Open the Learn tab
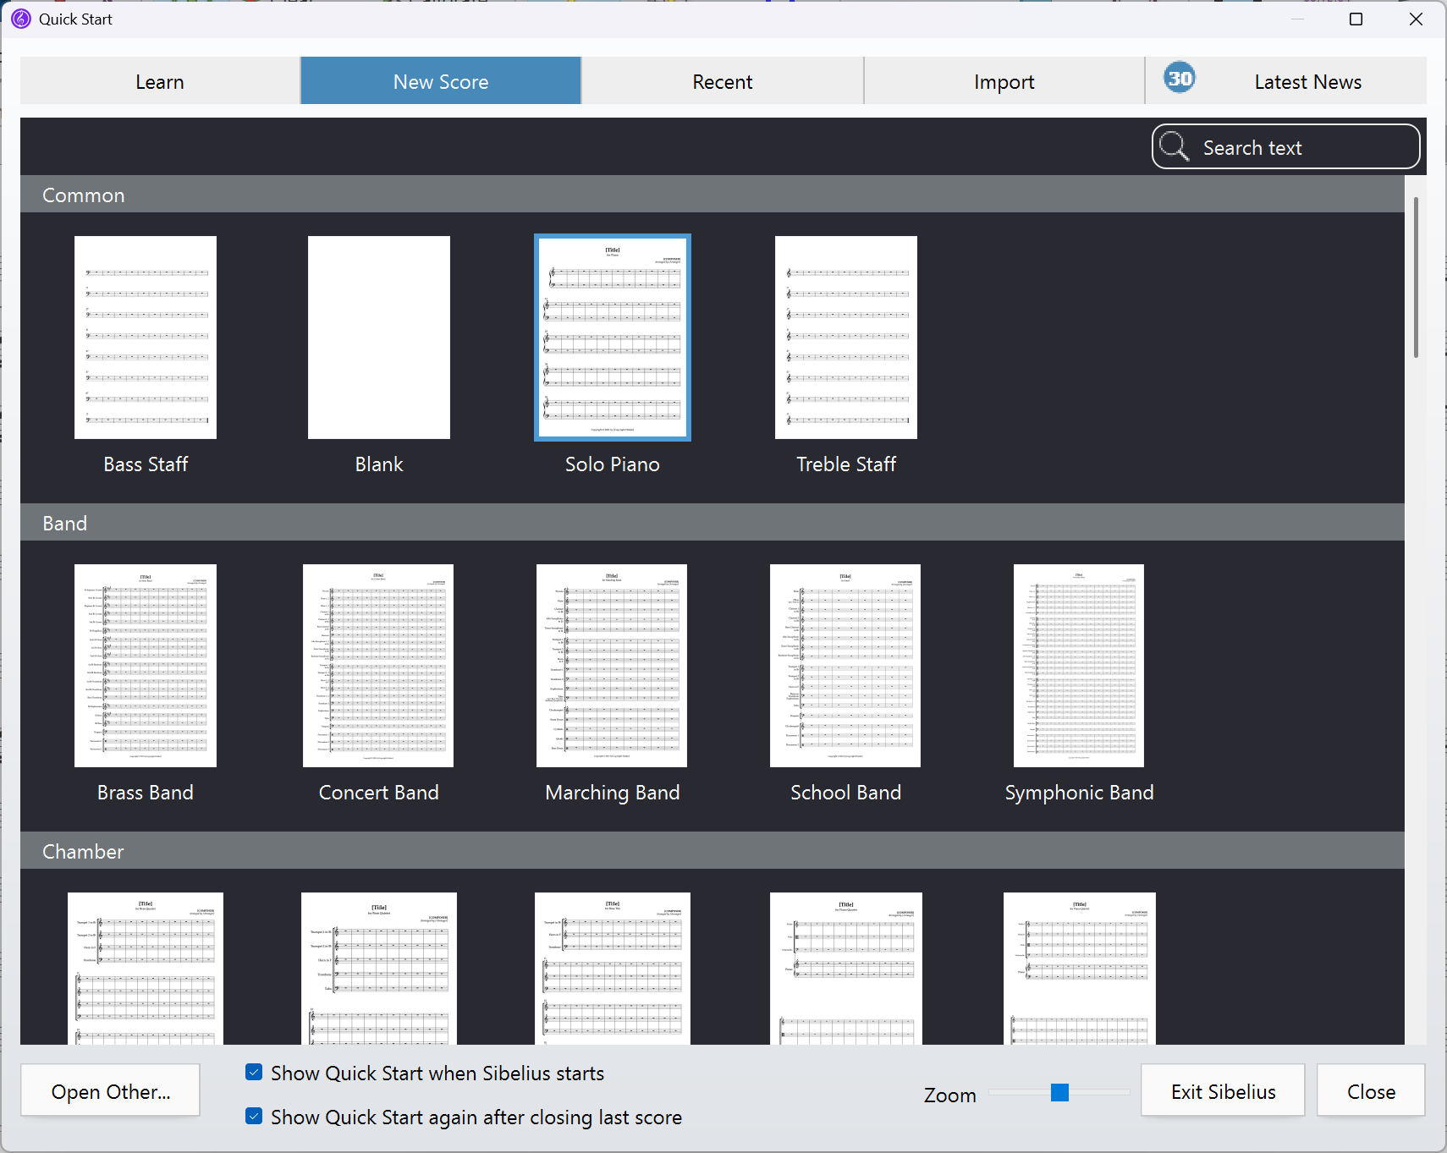Screen dimensions: 1447x1153 coord(160,81)
